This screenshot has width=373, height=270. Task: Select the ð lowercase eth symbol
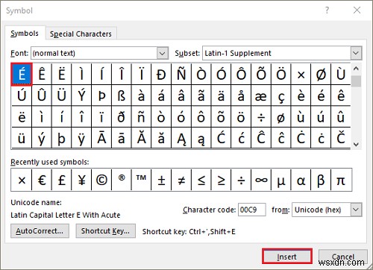[x=122, y=117]
